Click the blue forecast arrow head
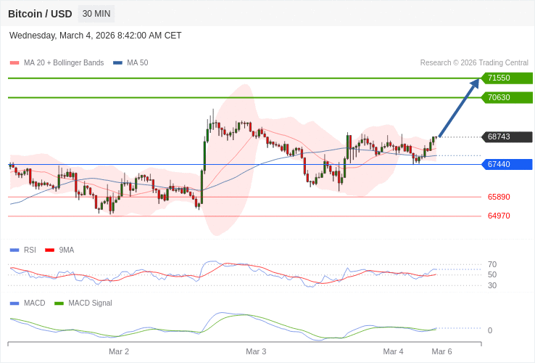Image resolution: width=535 pixels, height=363 pixels. click(x=475, y=83)
